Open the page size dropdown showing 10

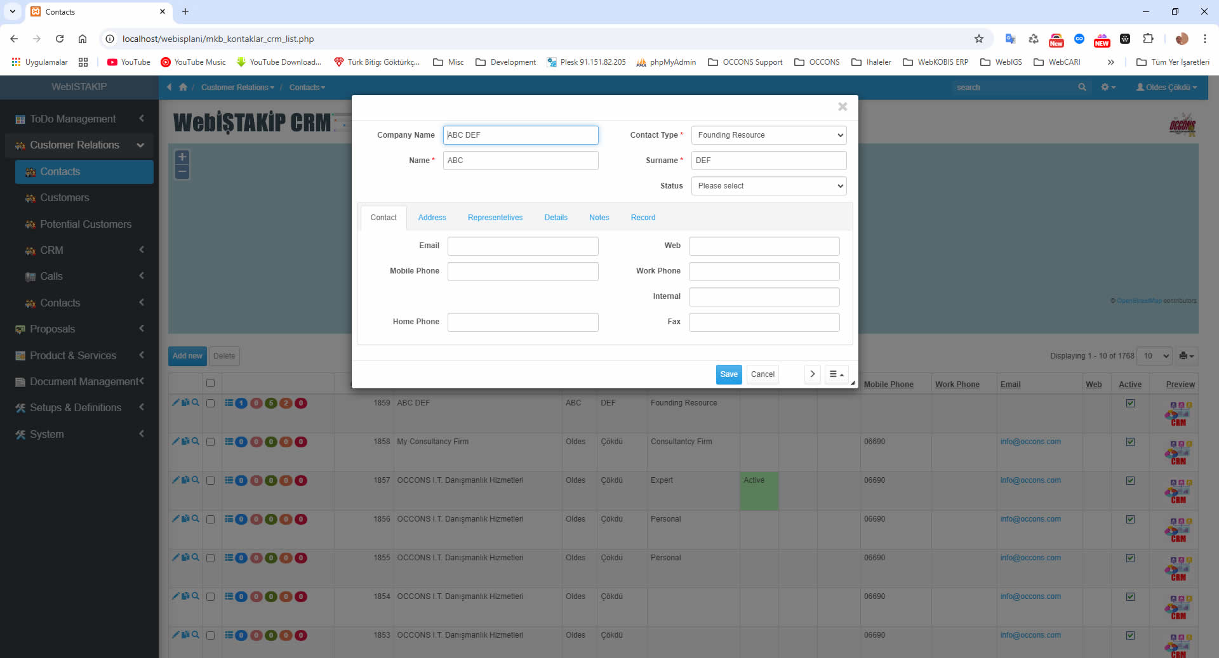click(x=1154, y=356)
